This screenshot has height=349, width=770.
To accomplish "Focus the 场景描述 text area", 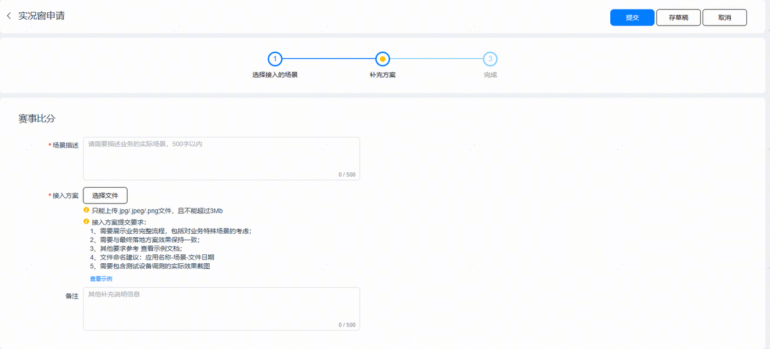I will [x=221, y=158].
